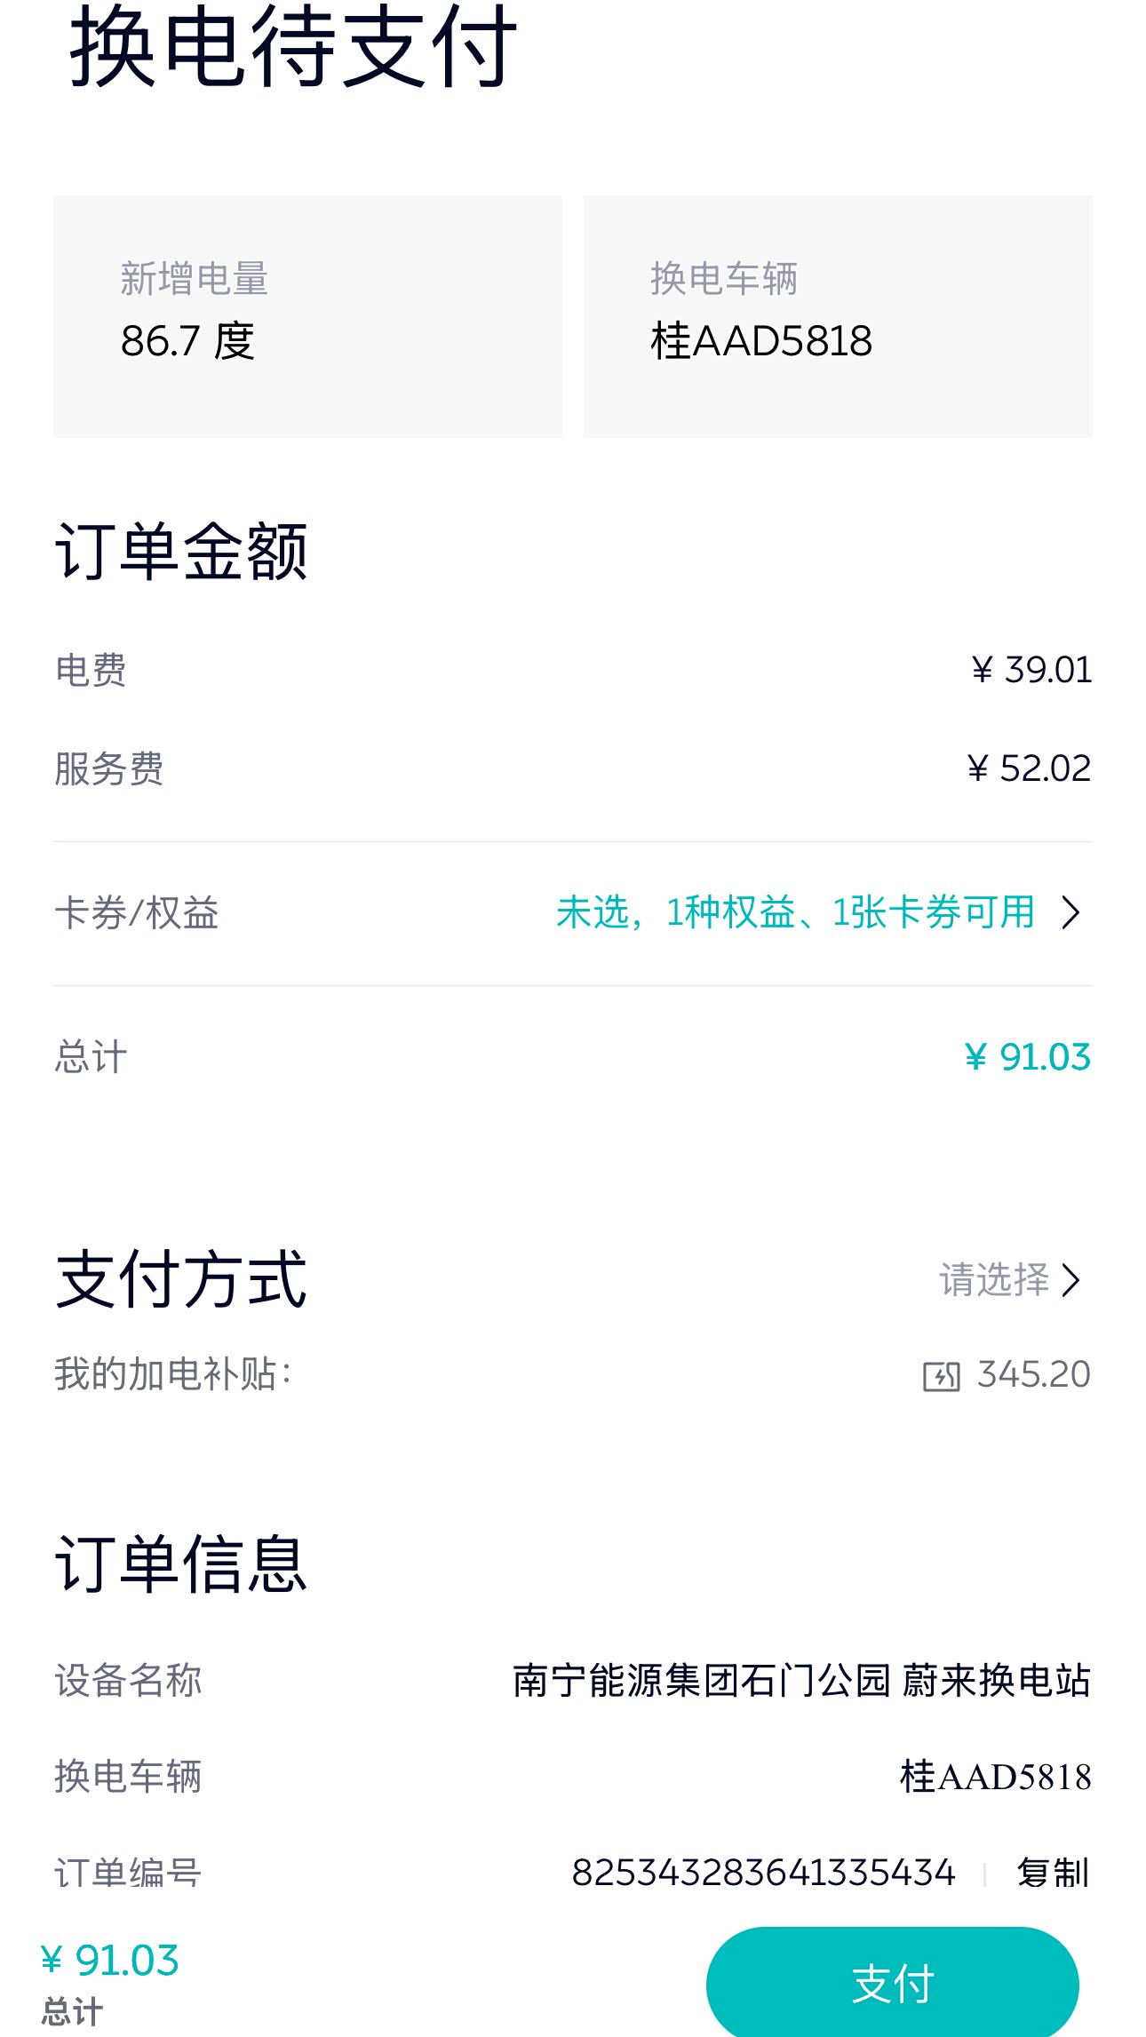This screenshot has width=1146, height=2037.
Task: Tap the green 总计 amount in 订单金额
Action: pos(1027,1057)
